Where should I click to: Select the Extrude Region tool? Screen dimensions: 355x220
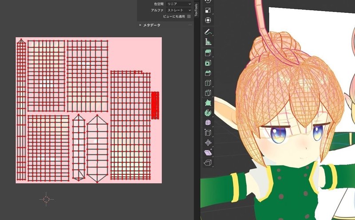pos(208,53)
